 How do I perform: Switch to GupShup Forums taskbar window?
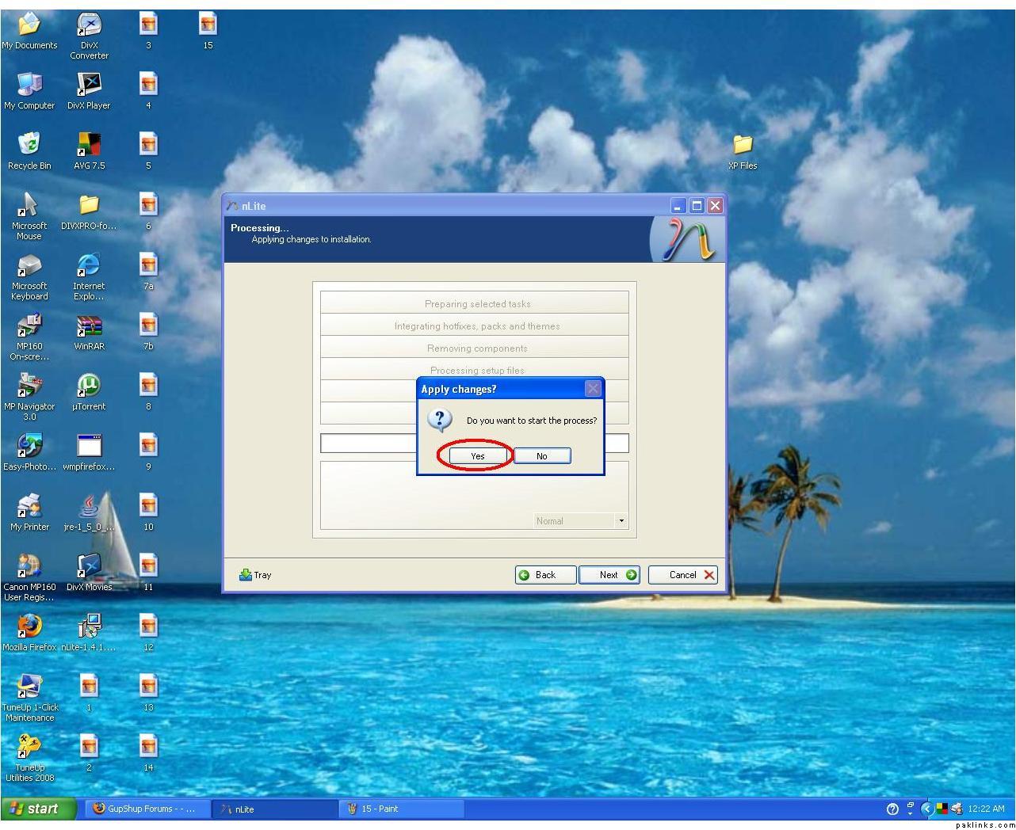pyautogui.click(x=147, y=809)
